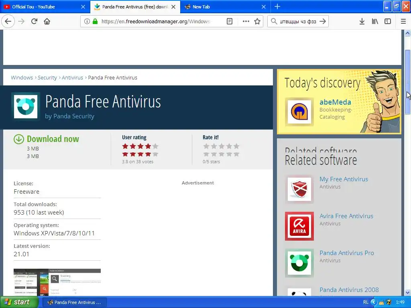The height and width of the screenshot is (308, 411).
Task: Reload the current page
Action: (35, 21)
